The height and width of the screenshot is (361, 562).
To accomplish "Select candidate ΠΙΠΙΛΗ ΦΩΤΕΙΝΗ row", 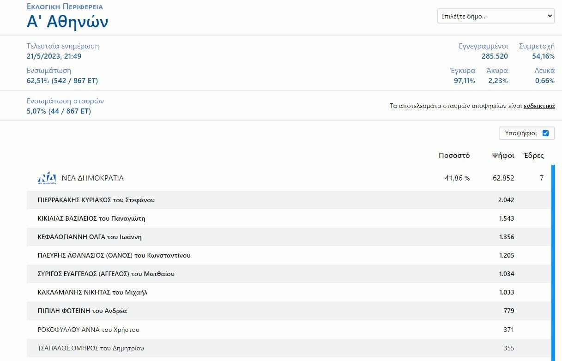I will [82, 311].
